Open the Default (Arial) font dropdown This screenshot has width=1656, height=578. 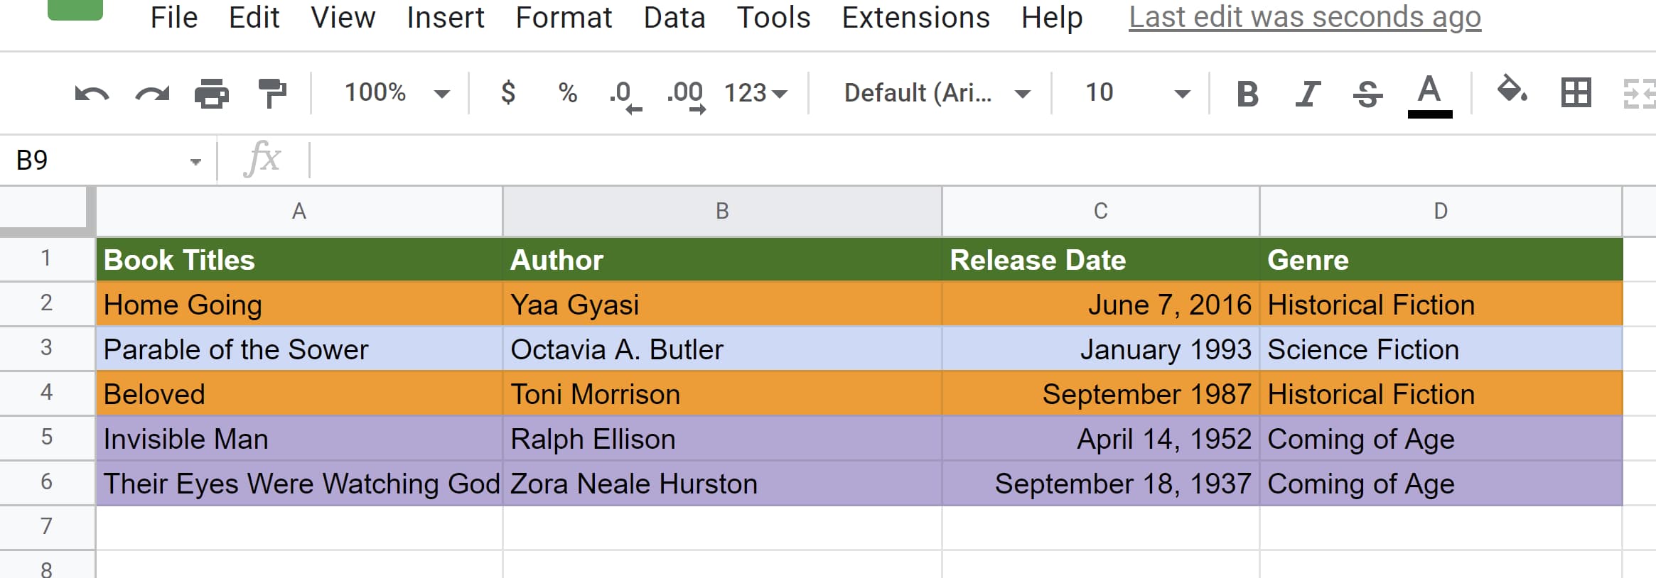click(936, 93)
